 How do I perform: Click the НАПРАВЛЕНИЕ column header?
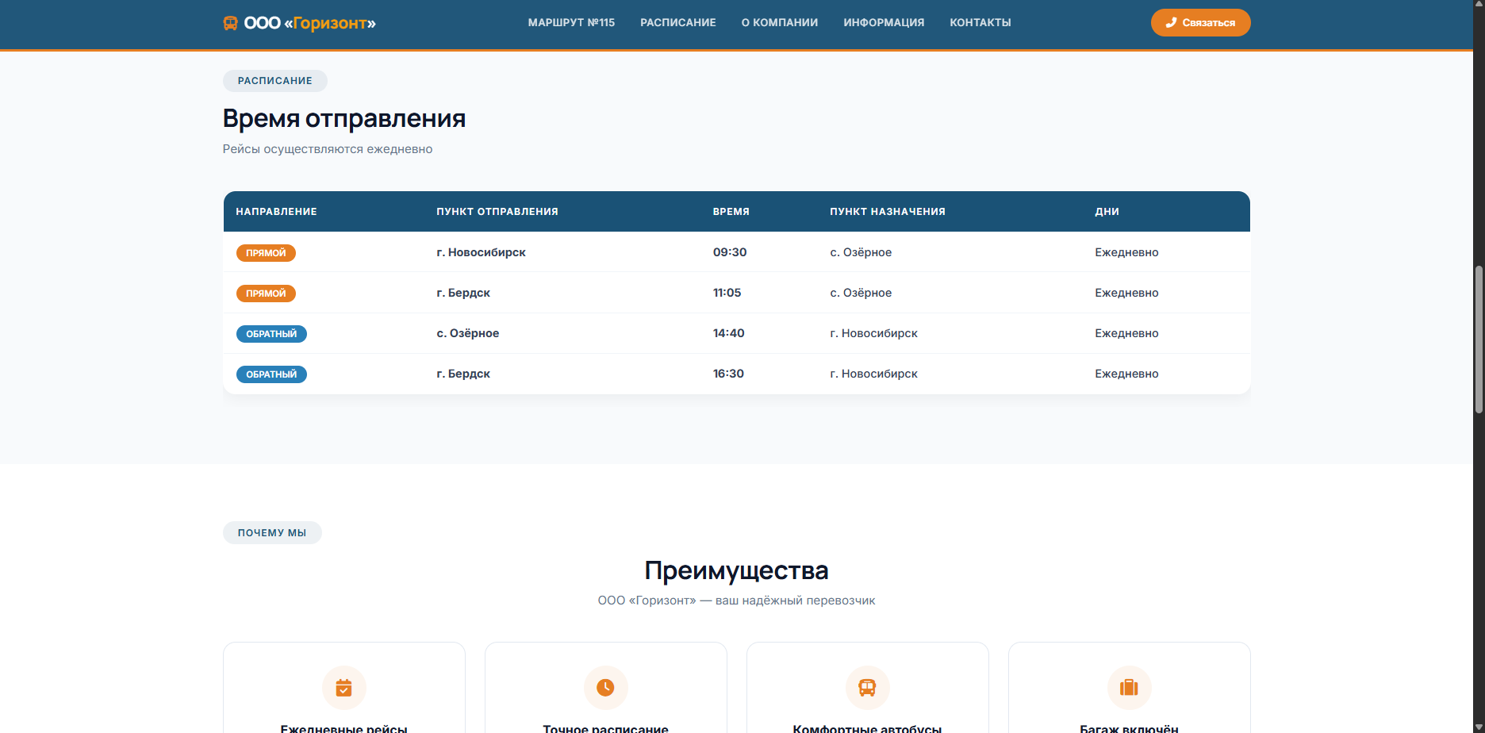click(x=276, y=212)
